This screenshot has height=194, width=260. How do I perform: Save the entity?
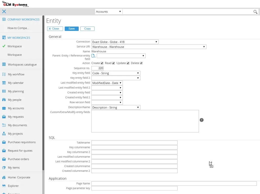pos(72,29)
